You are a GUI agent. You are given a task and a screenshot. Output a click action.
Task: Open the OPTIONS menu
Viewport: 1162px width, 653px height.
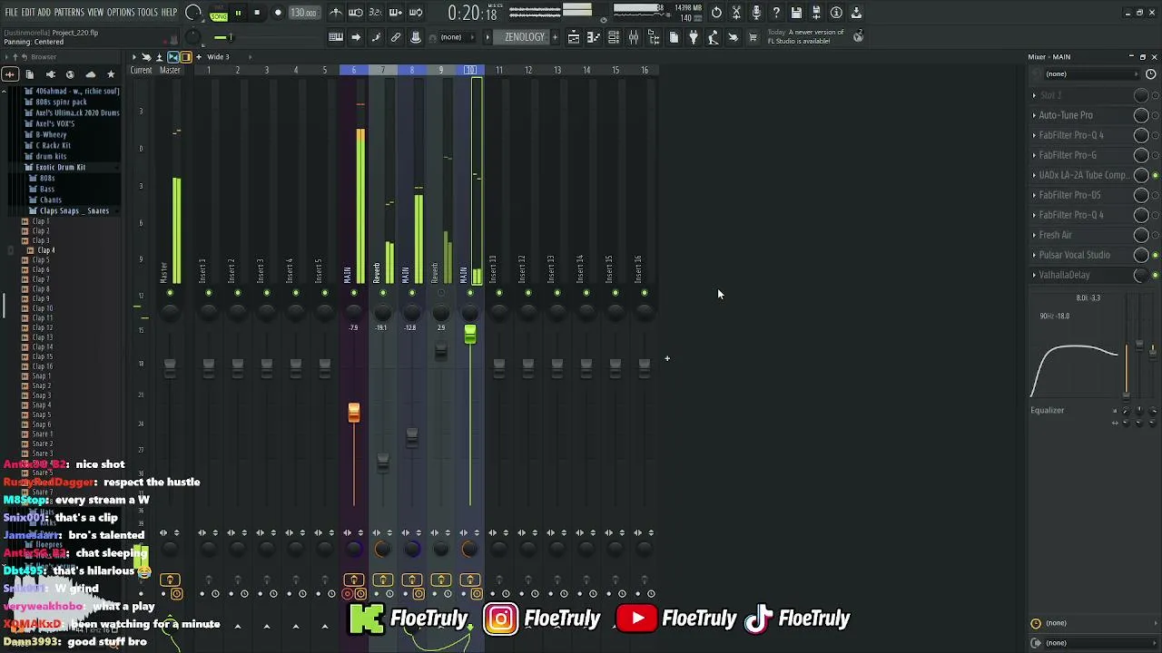[121, 13]
